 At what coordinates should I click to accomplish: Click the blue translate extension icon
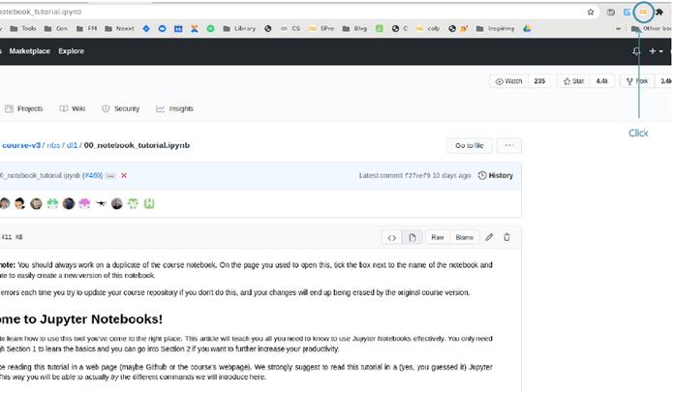pos(627,12)
